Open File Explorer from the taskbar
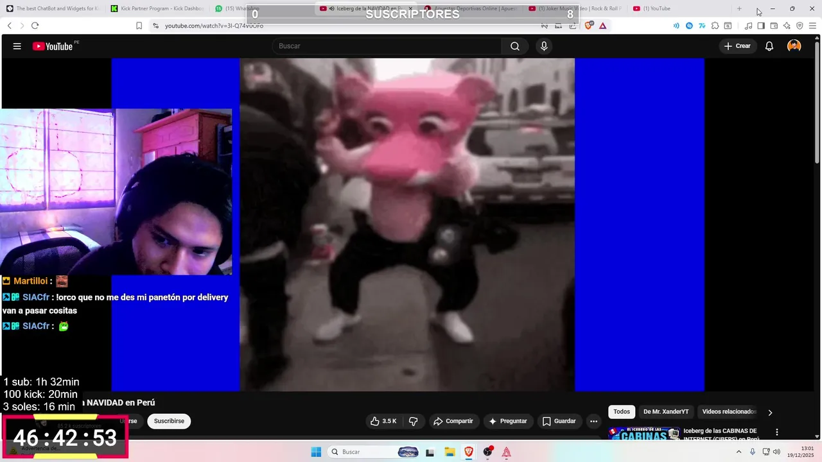 click(450, 452)
